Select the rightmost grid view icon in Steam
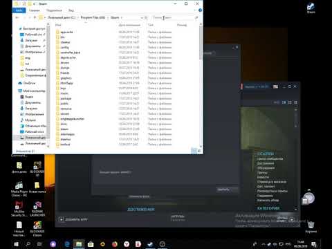This screenshot has height=249, width=332. pyautogui.click(x=295, y=102)
